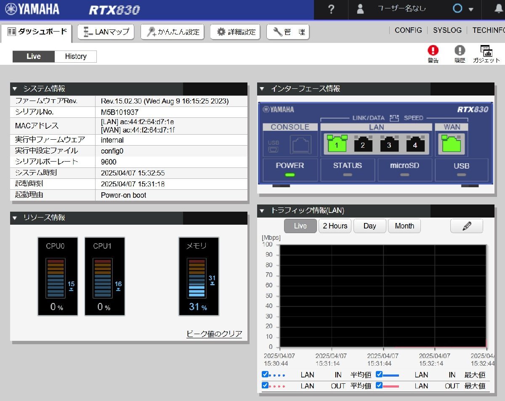Click the serial baud rate 9600 value
This screenshot has width=505, height=401.
coord(109,162)
